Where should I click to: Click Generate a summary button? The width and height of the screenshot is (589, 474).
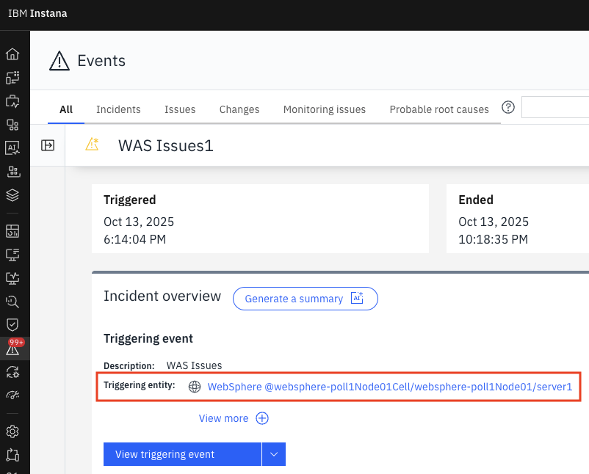tap(305, 299)
